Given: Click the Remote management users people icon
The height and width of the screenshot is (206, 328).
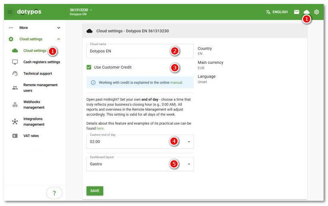Looking at the screenshot, I should tap(15, 88).
